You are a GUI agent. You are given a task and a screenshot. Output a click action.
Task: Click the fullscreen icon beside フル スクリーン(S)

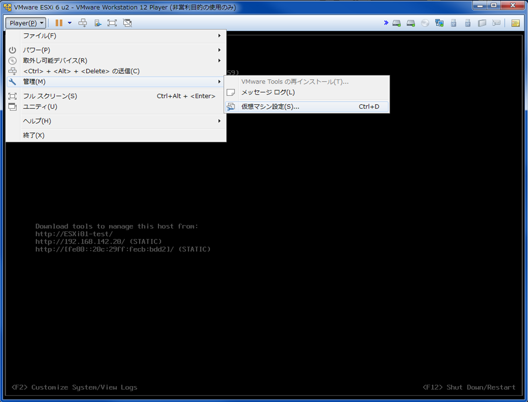[x=12, y=96]
